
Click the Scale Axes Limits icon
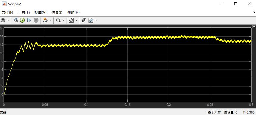tap(71, 21)
